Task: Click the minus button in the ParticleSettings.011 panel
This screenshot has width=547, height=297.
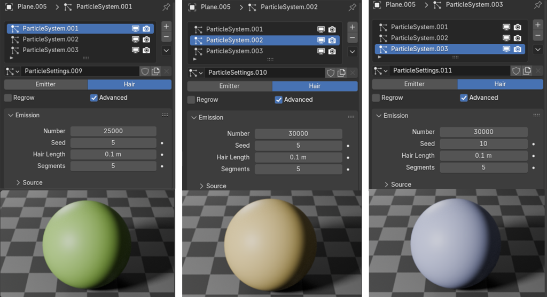Action: pos(537,36)
